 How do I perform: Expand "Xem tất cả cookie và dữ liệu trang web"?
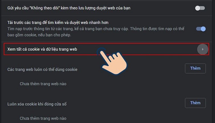tap(107, 49)
